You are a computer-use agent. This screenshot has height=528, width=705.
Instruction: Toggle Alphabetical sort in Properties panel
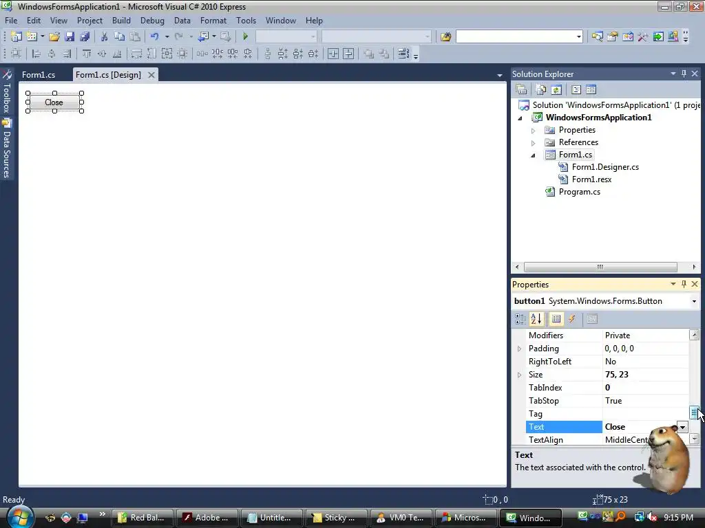click(x=536, y=319)
